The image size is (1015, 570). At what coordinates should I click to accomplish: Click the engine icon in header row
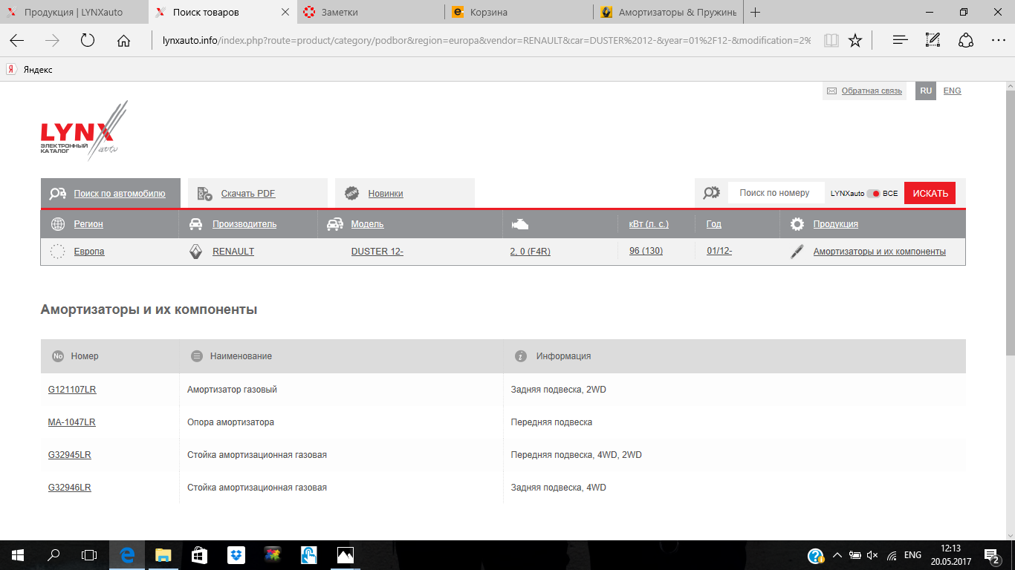520,224
